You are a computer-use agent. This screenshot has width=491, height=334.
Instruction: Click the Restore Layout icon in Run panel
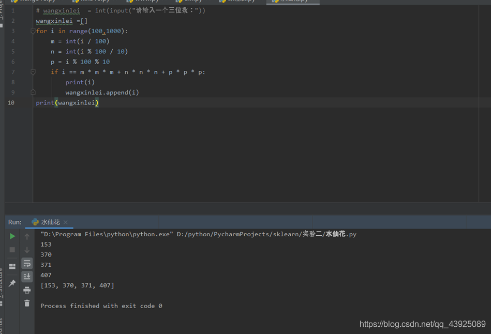point(12,266)
